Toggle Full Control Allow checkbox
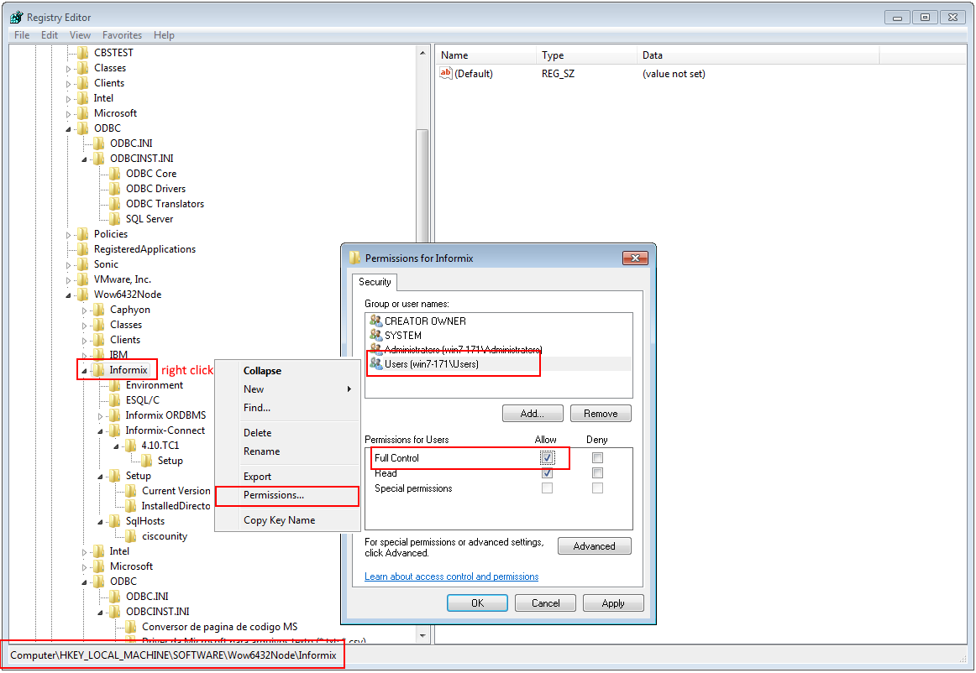 click(x=547, y=458)
